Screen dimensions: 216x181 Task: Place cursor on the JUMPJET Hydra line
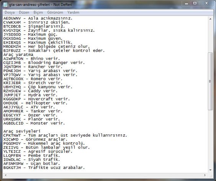click(30, 95)
